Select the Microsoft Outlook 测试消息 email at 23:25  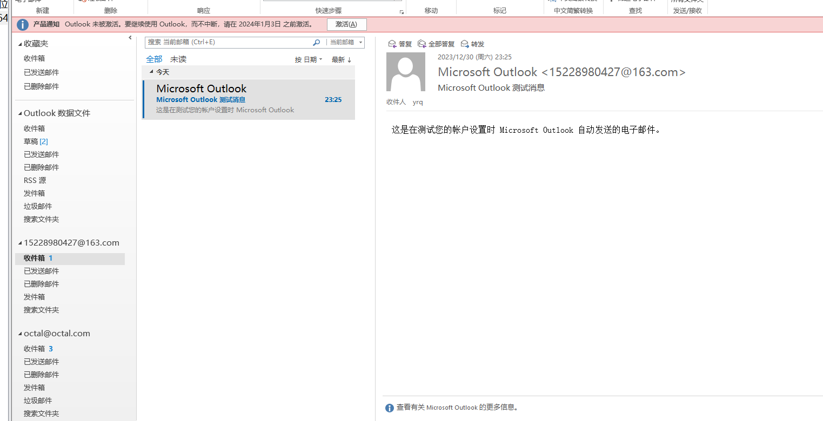[249, 99]
